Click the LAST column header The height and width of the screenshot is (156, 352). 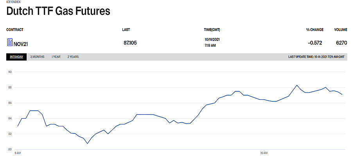click(x=126, y=30)
